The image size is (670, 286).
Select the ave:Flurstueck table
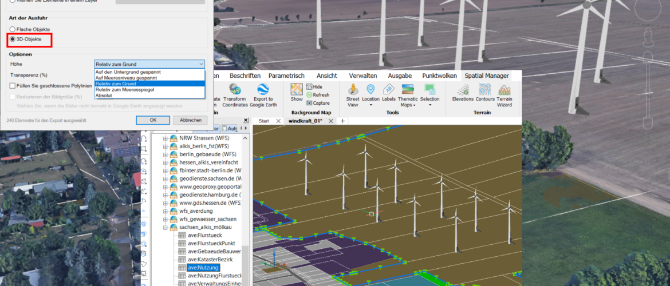(204, 235)
